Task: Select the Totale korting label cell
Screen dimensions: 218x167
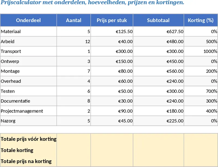Action: tap(28, 150)
